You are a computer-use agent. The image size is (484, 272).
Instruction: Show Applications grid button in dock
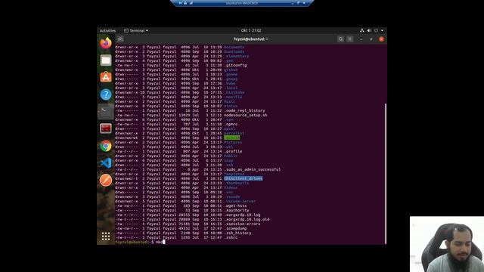[106, 236]
